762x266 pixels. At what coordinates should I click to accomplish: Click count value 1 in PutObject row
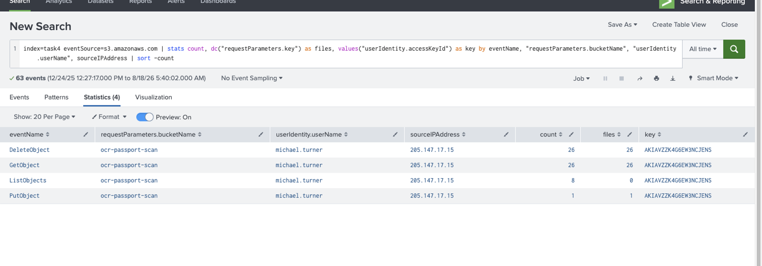pyautogui.click(x=573, y=195)
